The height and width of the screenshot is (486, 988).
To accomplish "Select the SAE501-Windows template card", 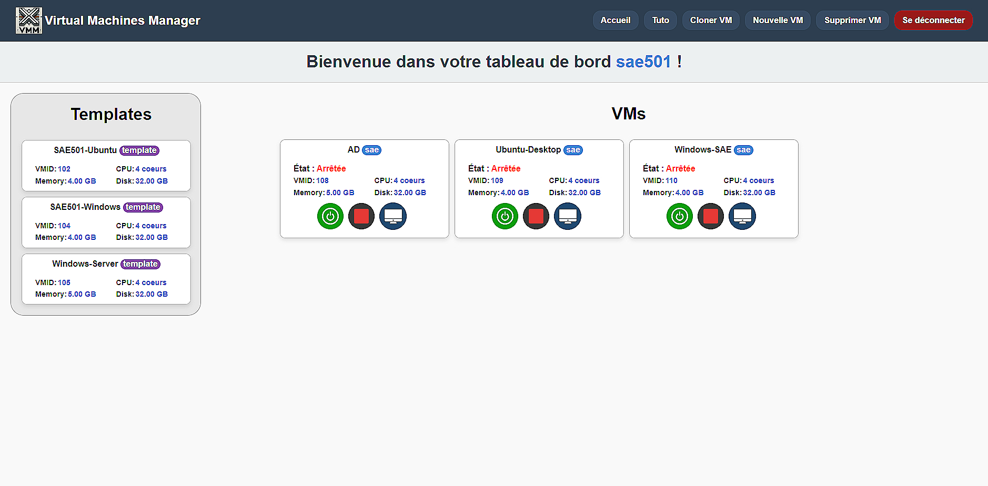I will (106, 222).
